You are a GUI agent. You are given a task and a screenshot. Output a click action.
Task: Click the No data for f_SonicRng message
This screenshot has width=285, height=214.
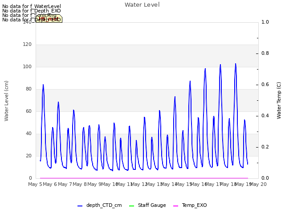[x=29, y=15]
